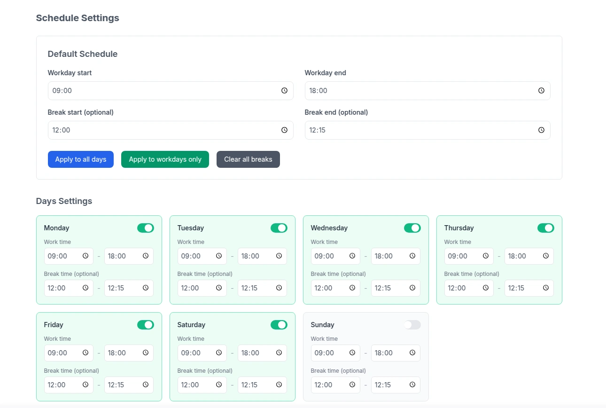Click Clear all breaks button
Viewport: 606px width, 408px height.
coord(248,159)
